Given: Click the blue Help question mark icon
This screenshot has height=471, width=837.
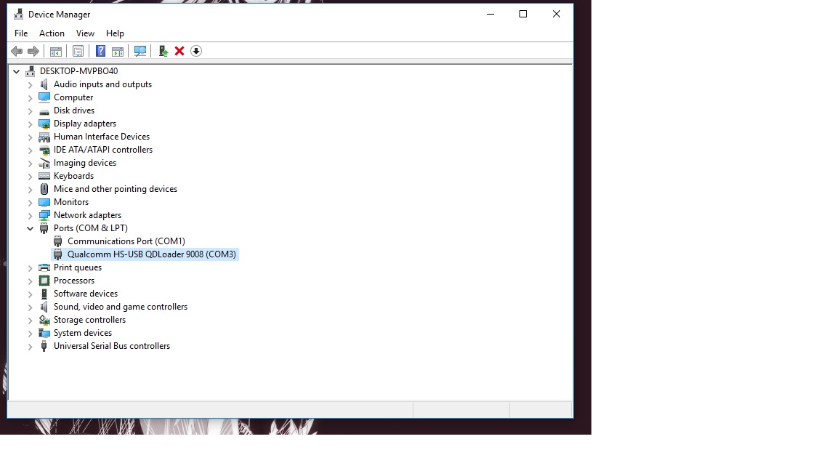Looking at the screenshot, I should coord(100,52).
